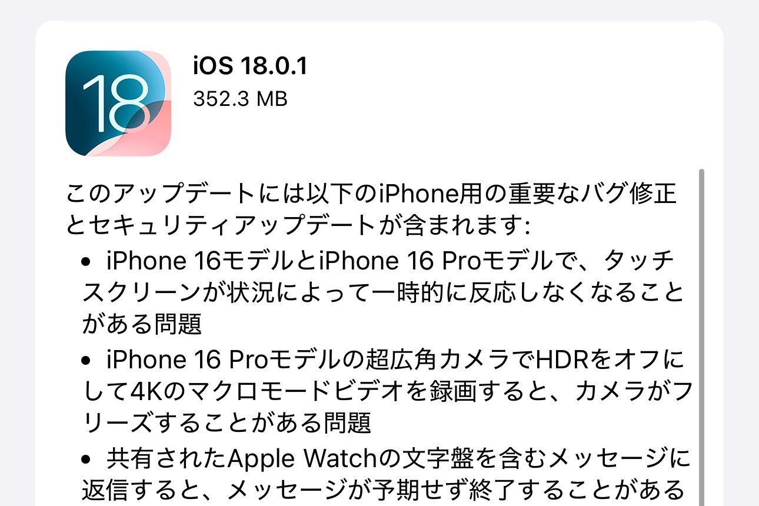Screen dimensions: 759x506
Task: Click the intro paragraph starting with このアップデート
Action: pyautogui.click(x=371, y=209)
